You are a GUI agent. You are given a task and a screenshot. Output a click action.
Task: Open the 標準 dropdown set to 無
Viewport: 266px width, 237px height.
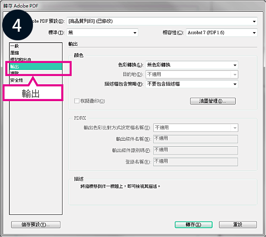[x=102, y=33]
